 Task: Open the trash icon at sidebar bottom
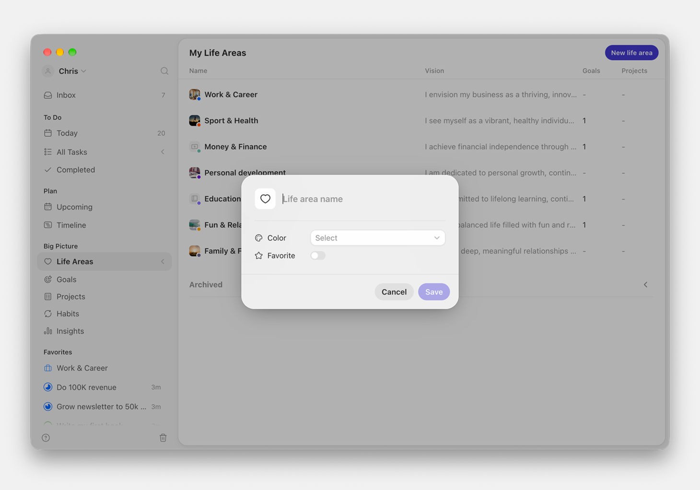coord(163,438)
